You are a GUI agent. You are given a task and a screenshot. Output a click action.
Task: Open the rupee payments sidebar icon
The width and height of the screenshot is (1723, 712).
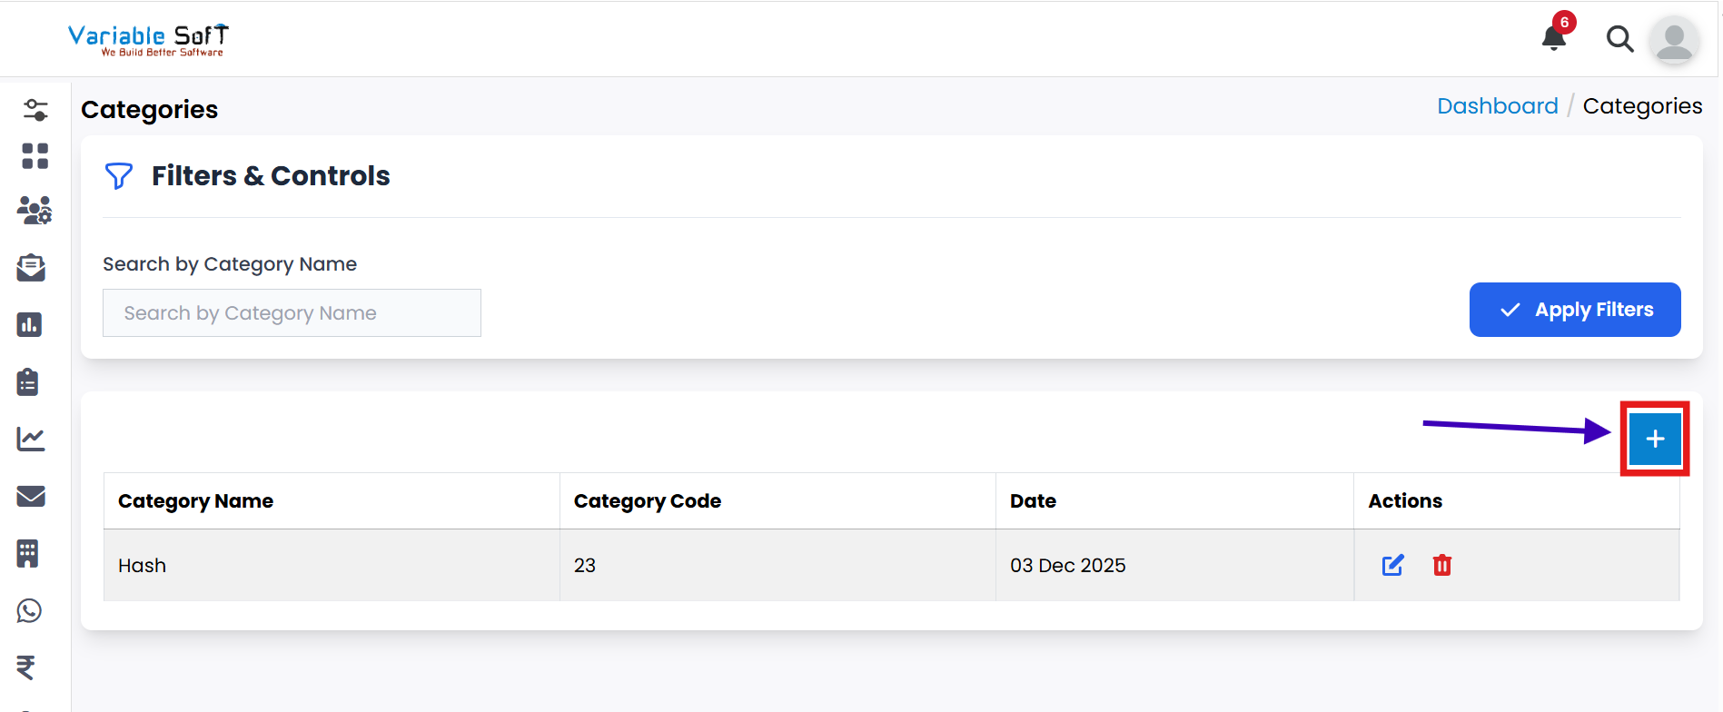[26, 667]
